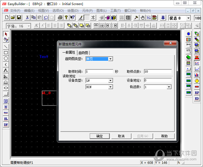This screenshot has width=203, height=167.
Task: Select the rectangle drawing tool
Action: pos(6,53)
